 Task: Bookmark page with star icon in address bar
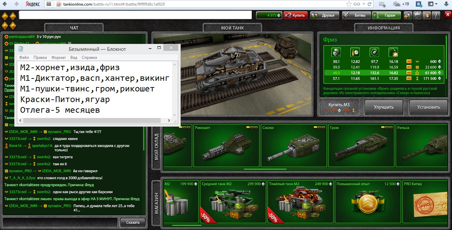[349, 4]
